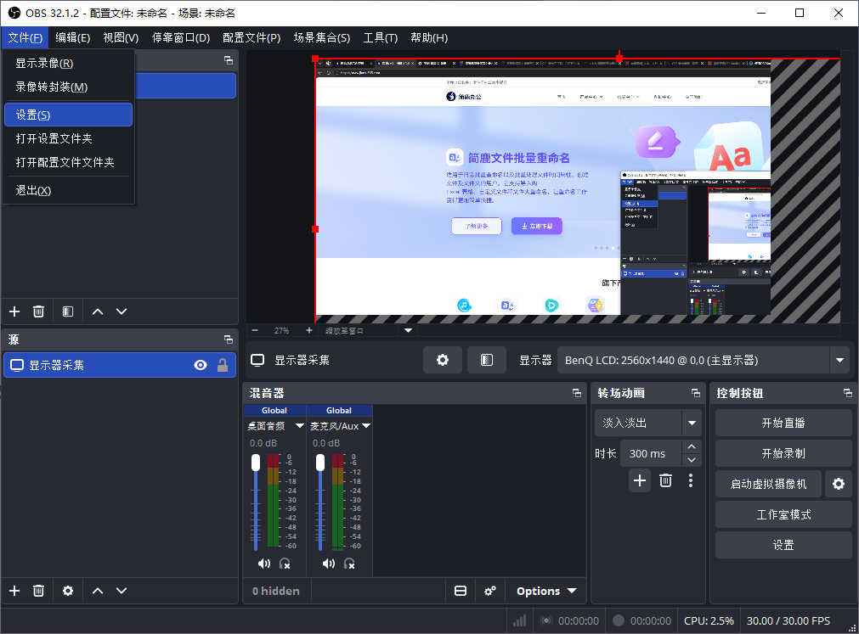Open properties gear for 显示器采集 source bar
Image resolution: width=859 pixels, height=634 pixels.
[x=443, y=360]
